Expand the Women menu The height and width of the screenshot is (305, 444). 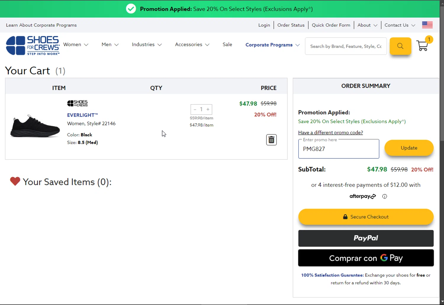click(76, 45)
